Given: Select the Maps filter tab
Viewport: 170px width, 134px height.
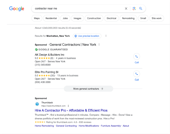Looking at the screenshot, I should (37, 18).
